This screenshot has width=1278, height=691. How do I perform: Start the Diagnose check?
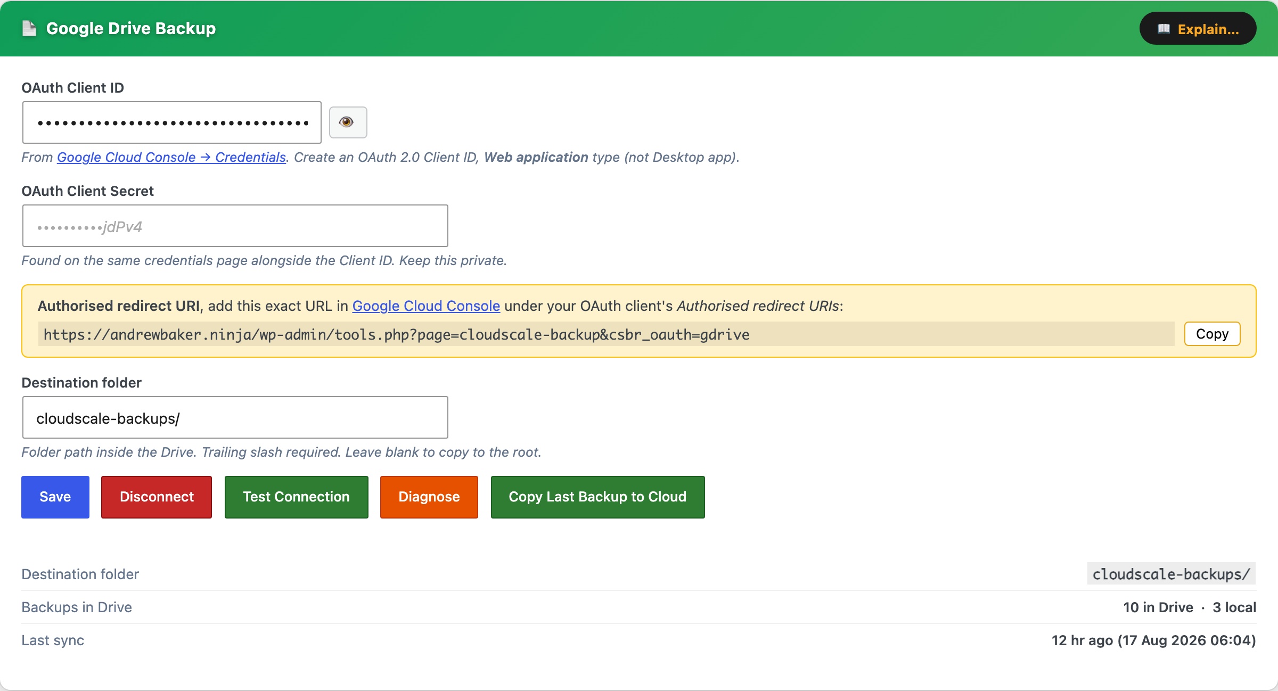pyautogui.click(x=429, y=497)
